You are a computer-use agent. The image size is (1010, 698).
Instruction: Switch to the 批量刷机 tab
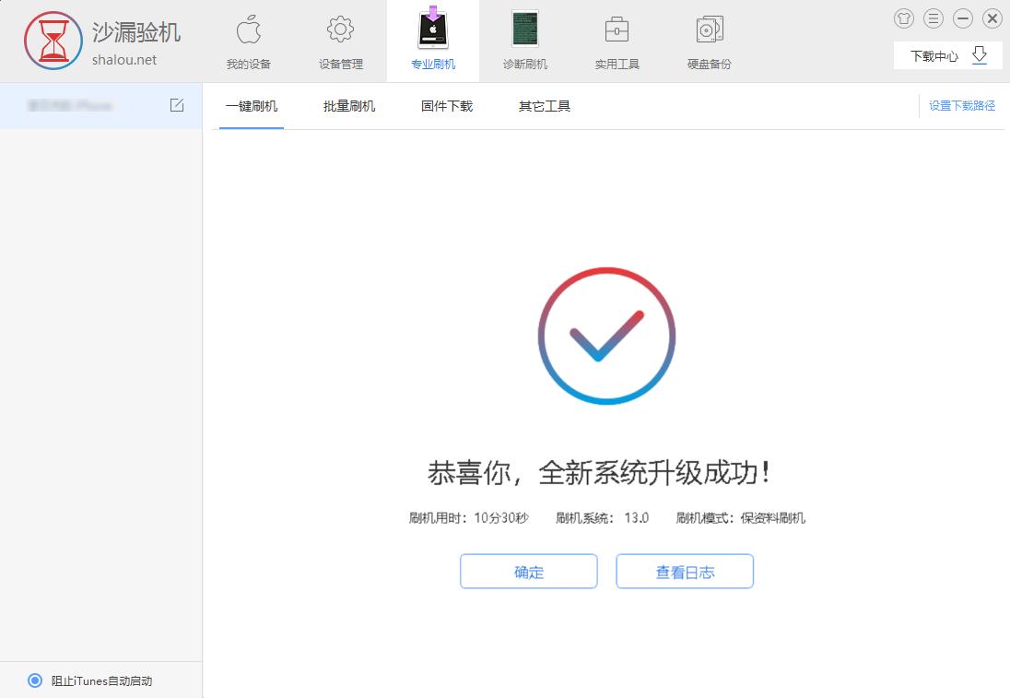[347, 106]
